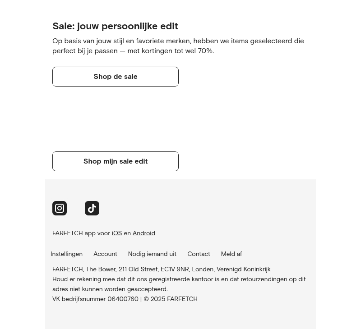Click the 'Shop de sale' button
Screen dimensions: 361x329
coord(116,77)
